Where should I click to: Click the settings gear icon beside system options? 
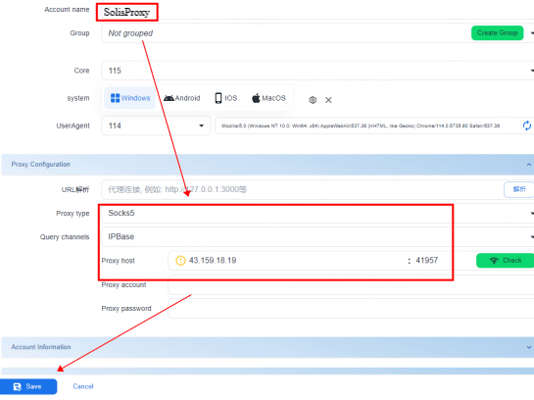[313, 100]
